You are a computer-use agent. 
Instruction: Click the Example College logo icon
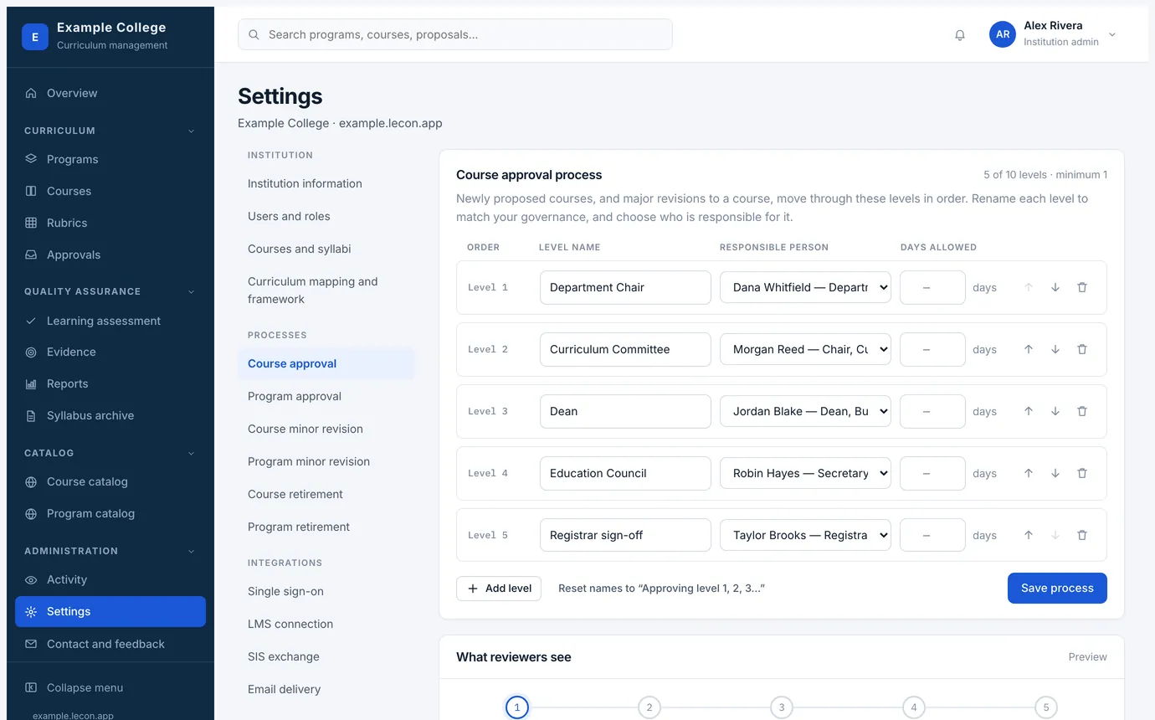[35, 37]
